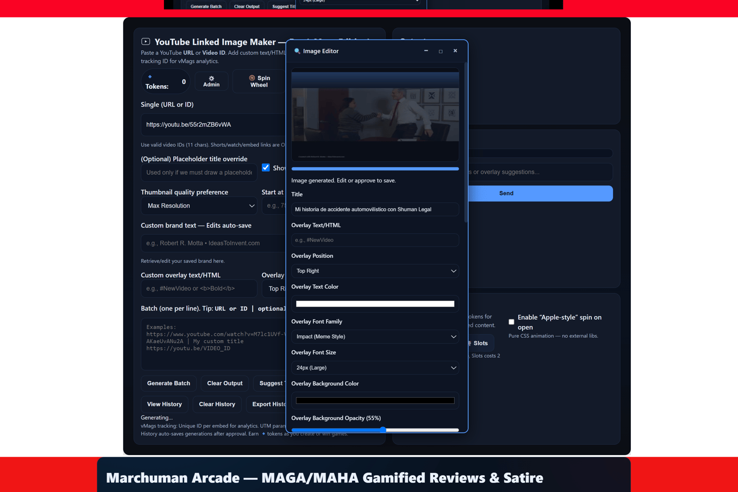The height and width of the screenshot is (492, 738).
Task: Open the Overlay Font Size dropdown
Action: click(x=375, y=367)
